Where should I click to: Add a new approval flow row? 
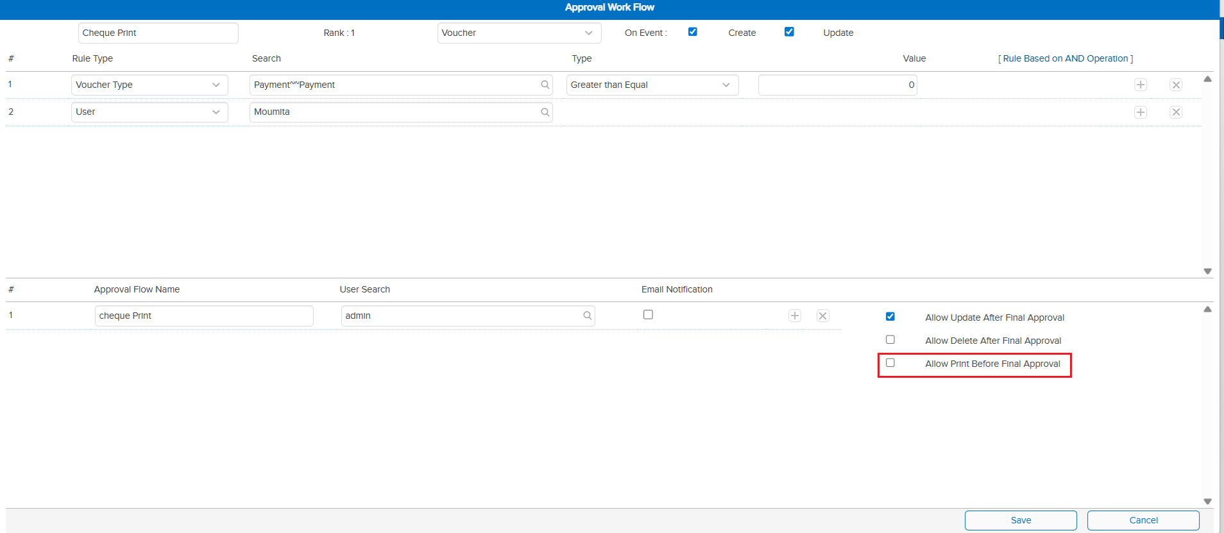[x=794, y=316]
